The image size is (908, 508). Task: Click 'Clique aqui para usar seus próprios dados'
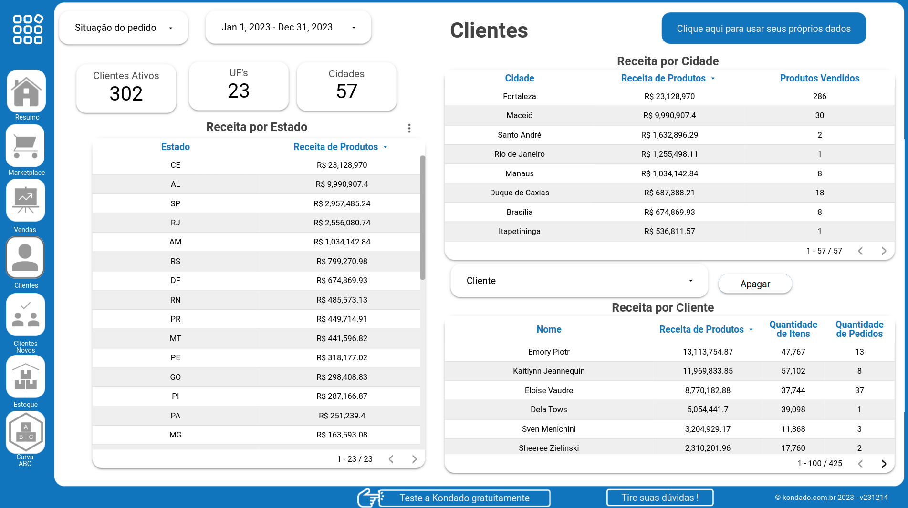point(763,28)
